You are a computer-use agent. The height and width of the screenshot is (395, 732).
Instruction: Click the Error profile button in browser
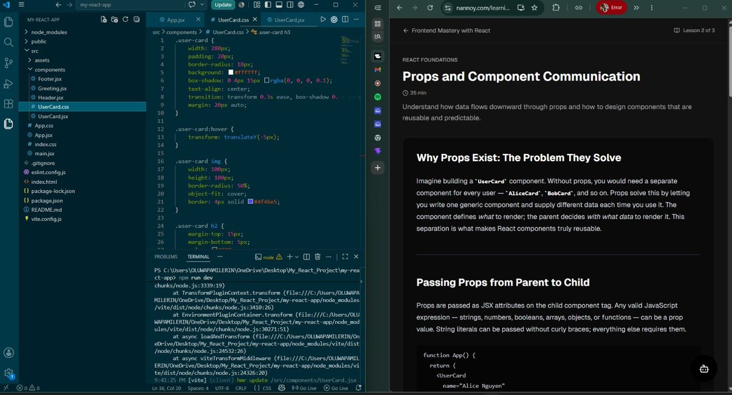(611, 8)
